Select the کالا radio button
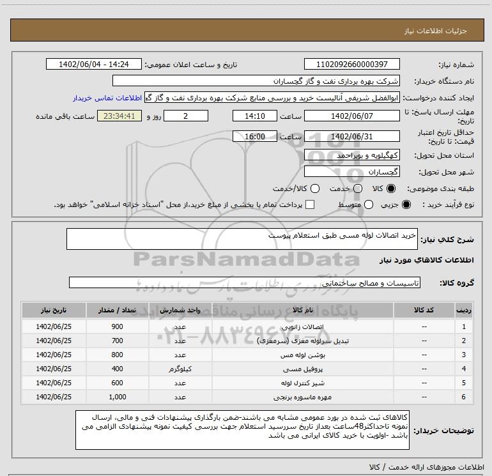This screenshot has width=492, height=476. click(391, 188)
